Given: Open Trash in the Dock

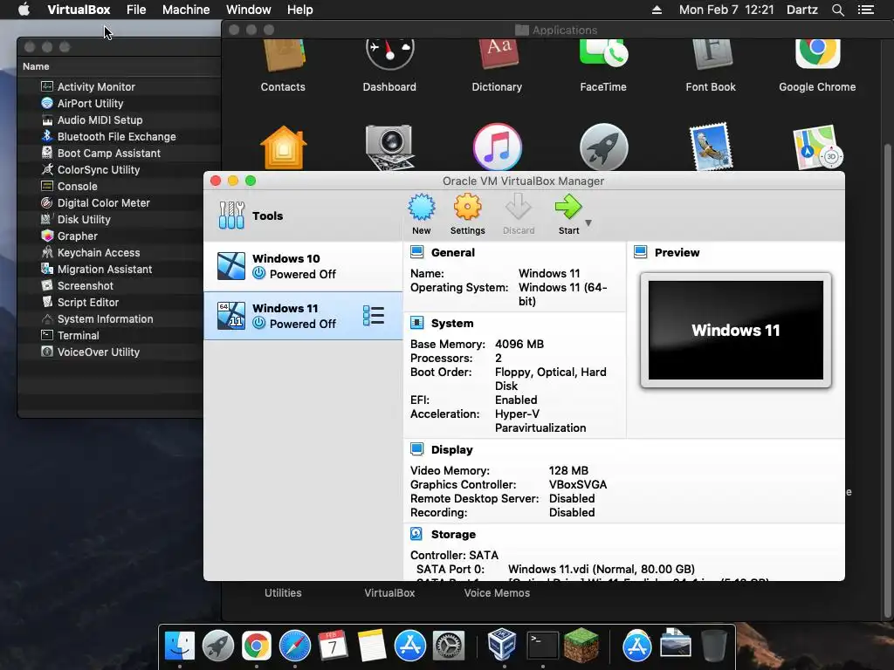Looking at the screenshot, I should [x=714, y=645].
